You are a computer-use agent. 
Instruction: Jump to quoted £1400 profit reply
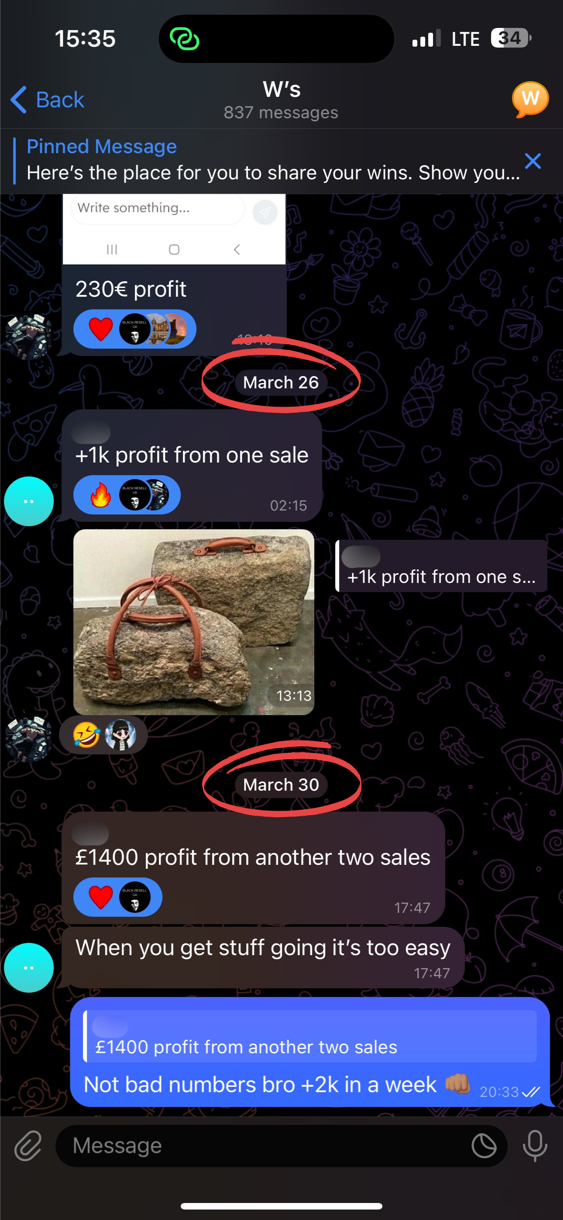pos(310,1036)
